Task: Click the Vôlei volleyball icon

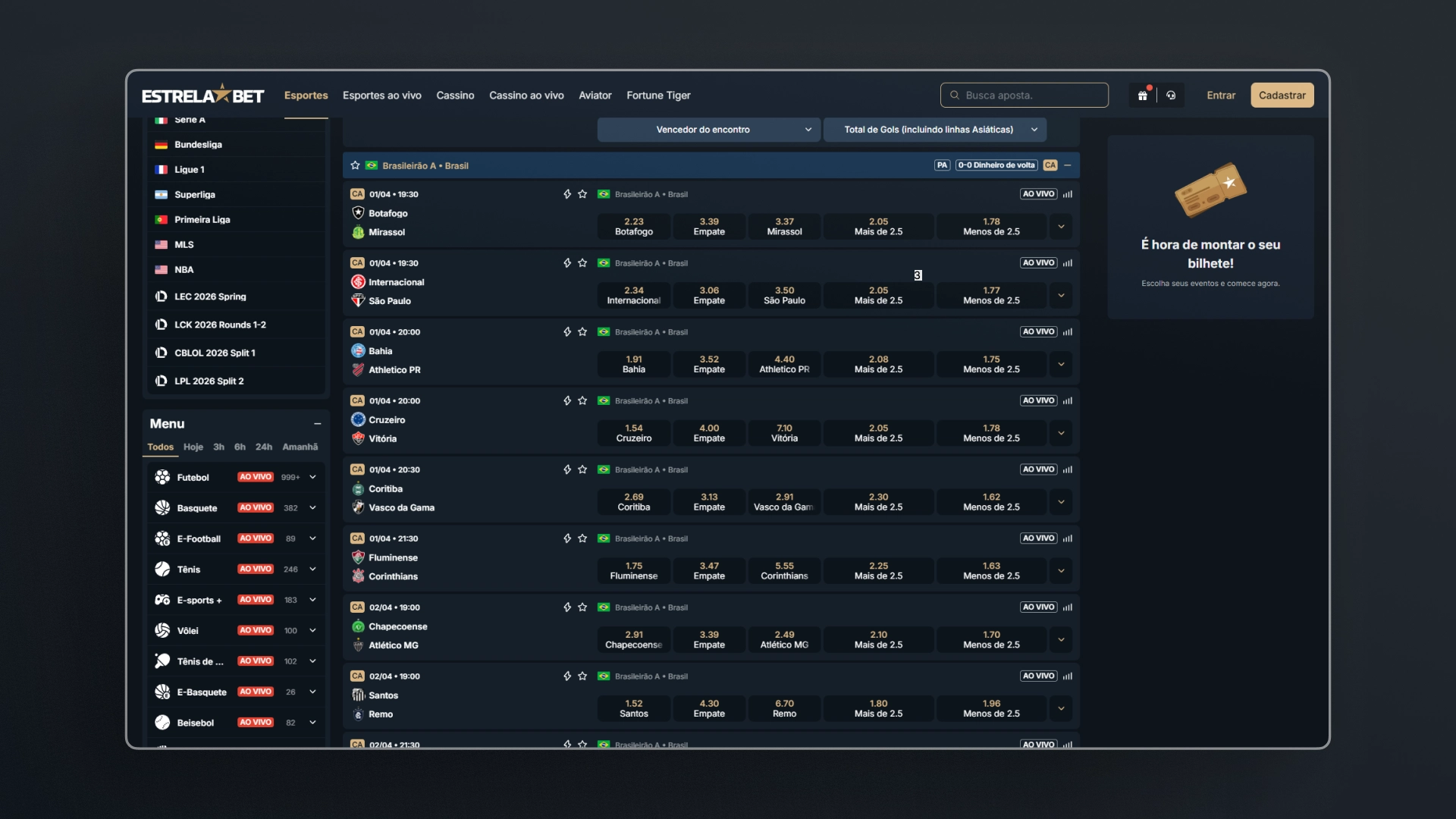Action: tap(162, 630)
